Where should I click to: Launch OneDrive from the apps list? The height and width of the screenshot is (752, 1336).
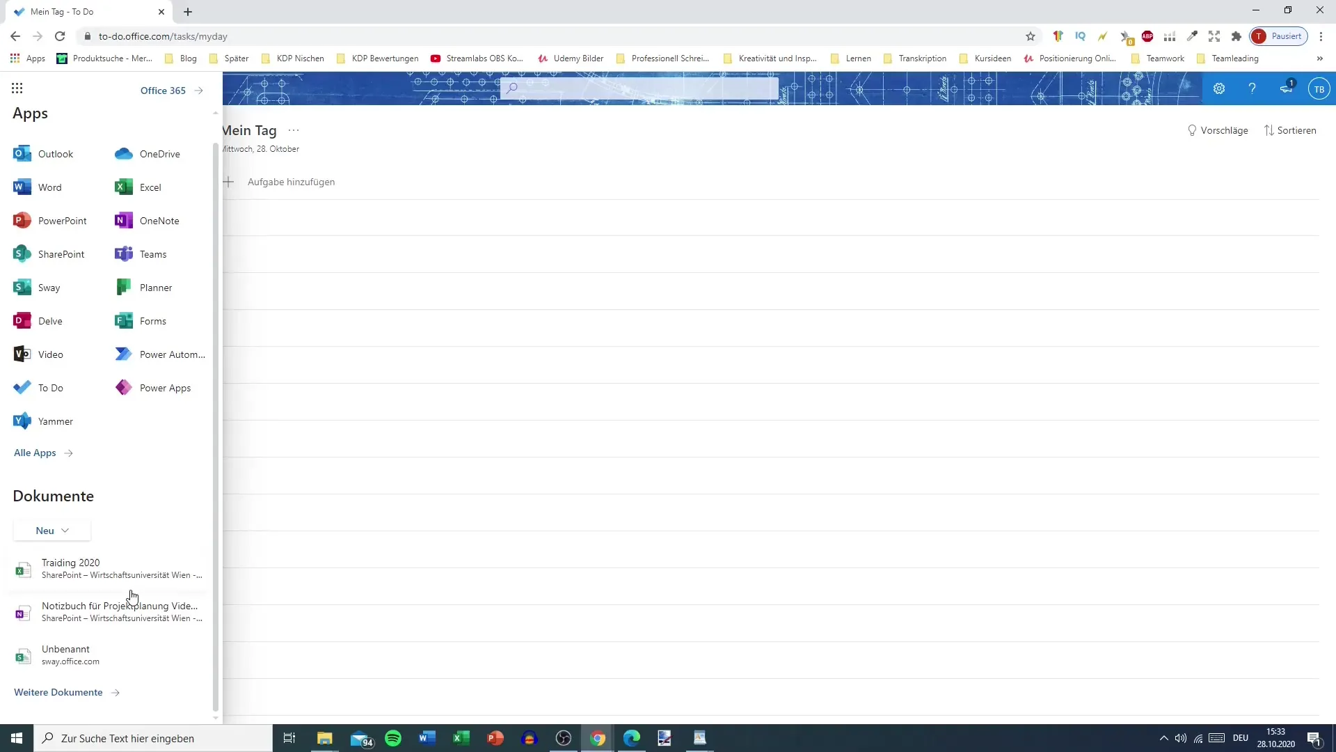[148, 154]
